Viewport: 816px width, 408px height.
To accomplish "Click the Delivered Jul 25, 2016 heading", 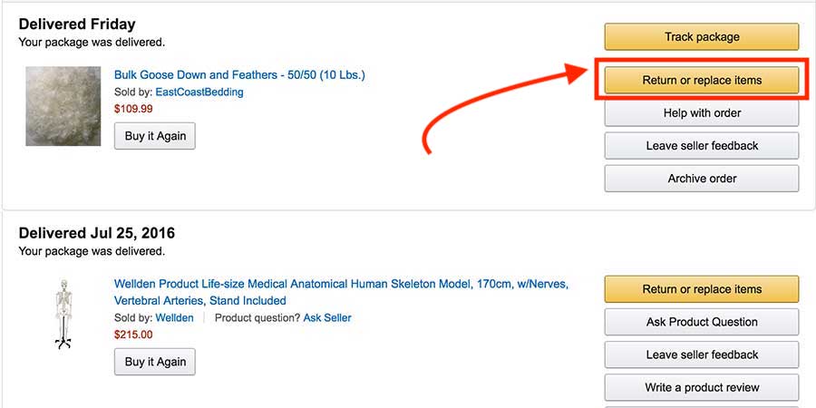I will [97, 233].
